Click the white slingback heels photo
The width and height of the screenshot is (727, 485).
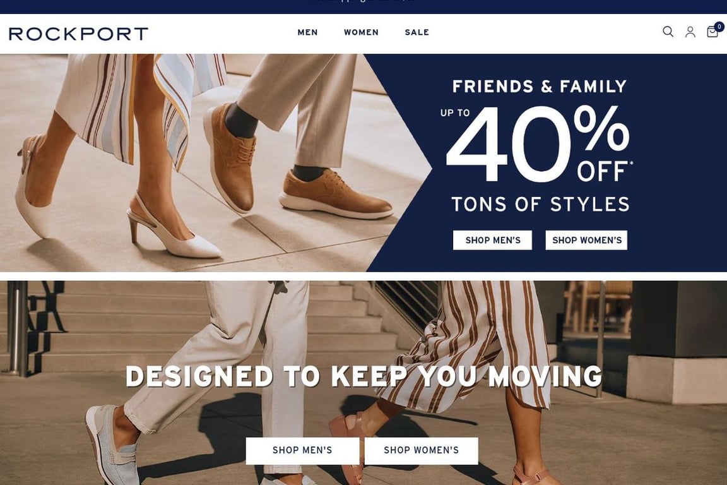[116, 200]
